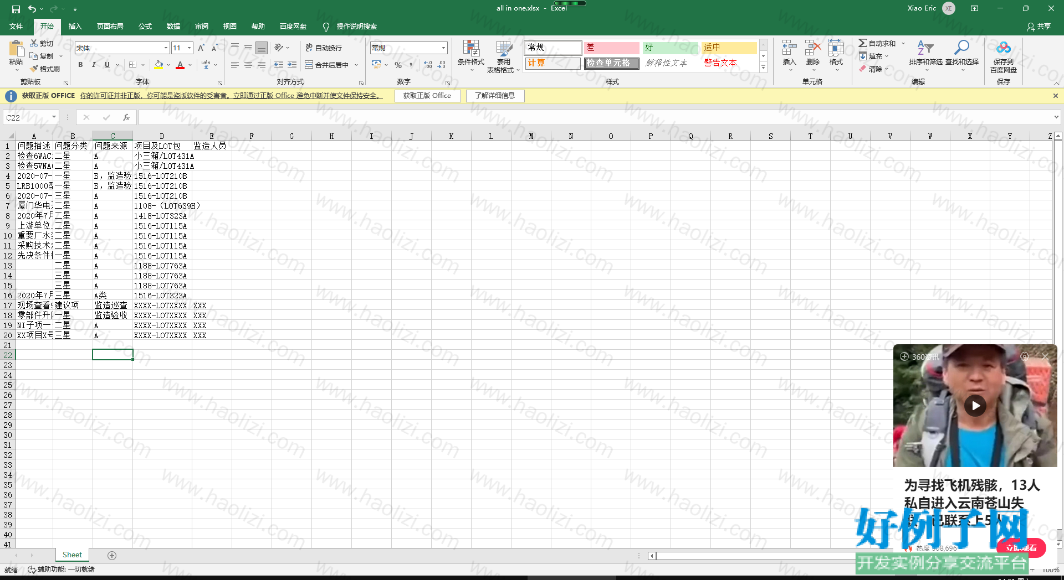1064x580 pixels.
Task: Apply comma style number format
Action: (411, 65)
